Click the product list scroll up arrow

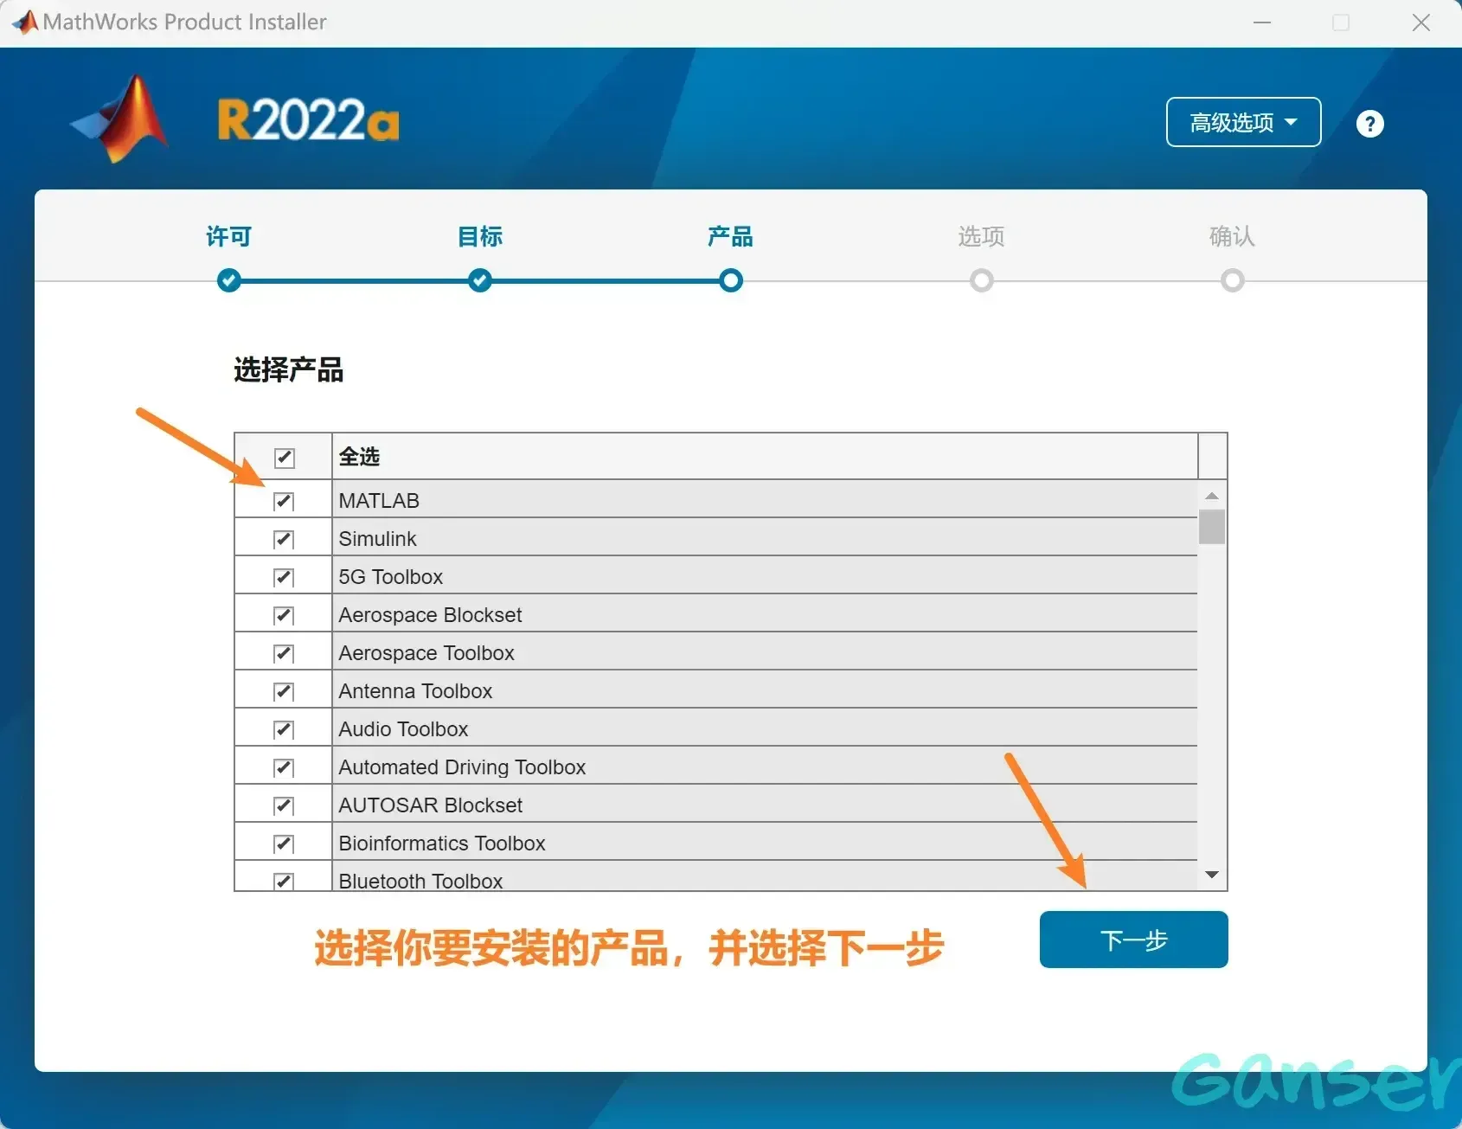pyautogui.click(x=1211, y=496)
